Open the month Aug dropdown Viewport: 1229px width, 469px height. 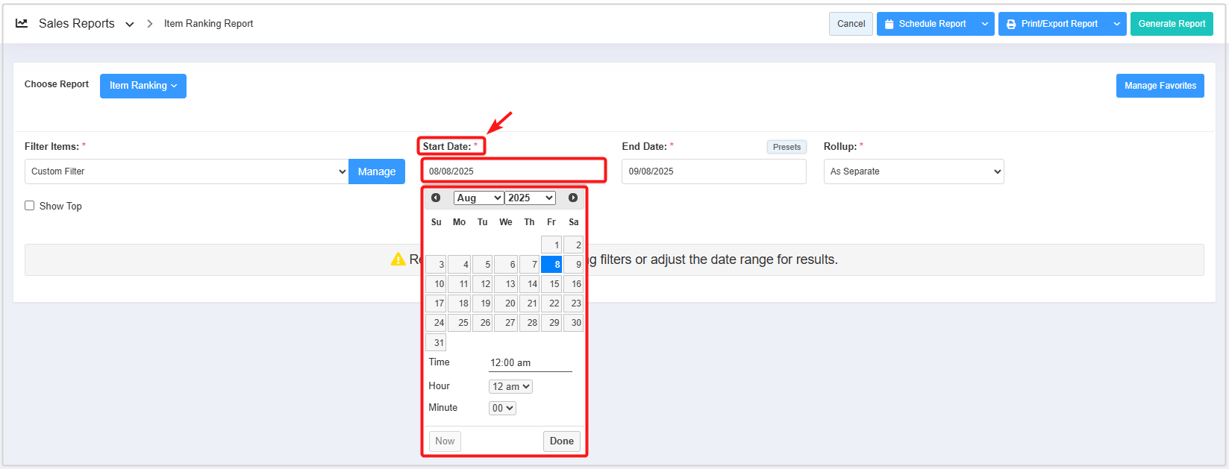[478, 198]
